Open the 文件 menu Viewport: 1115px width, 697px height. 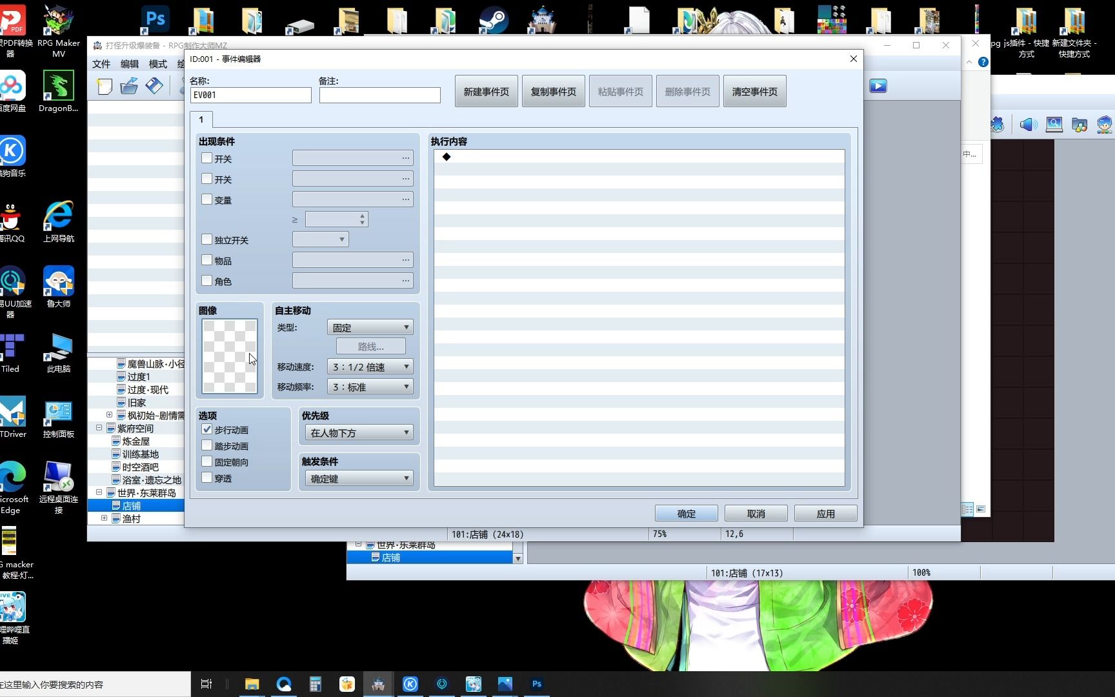[x=101, y=64]
